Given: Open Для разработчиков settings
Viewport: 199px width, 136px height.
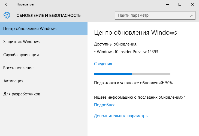Looking at the screenshot, I should [22, 94].
